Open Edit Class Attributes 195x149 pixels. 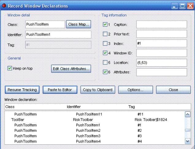tap(71, 69)
